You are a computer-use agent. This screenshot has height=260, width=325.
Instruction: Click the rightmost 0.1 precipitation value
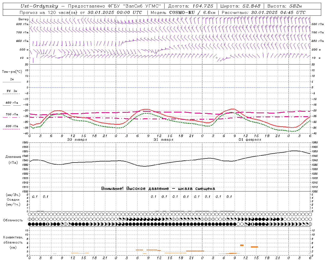229,197
